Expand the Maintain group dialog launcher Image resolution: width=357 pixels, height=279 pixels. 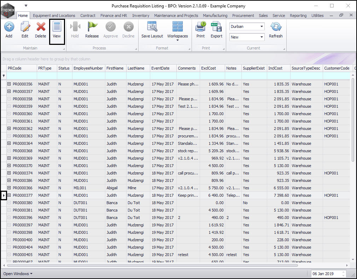tap(64, 49)
